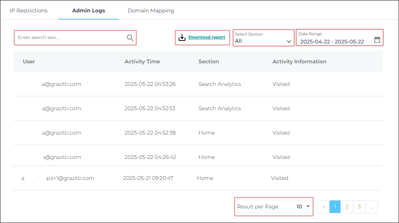Screen dimensions: 399x223
Task: Click the Activity Time column header
Action: coord(142,61)
